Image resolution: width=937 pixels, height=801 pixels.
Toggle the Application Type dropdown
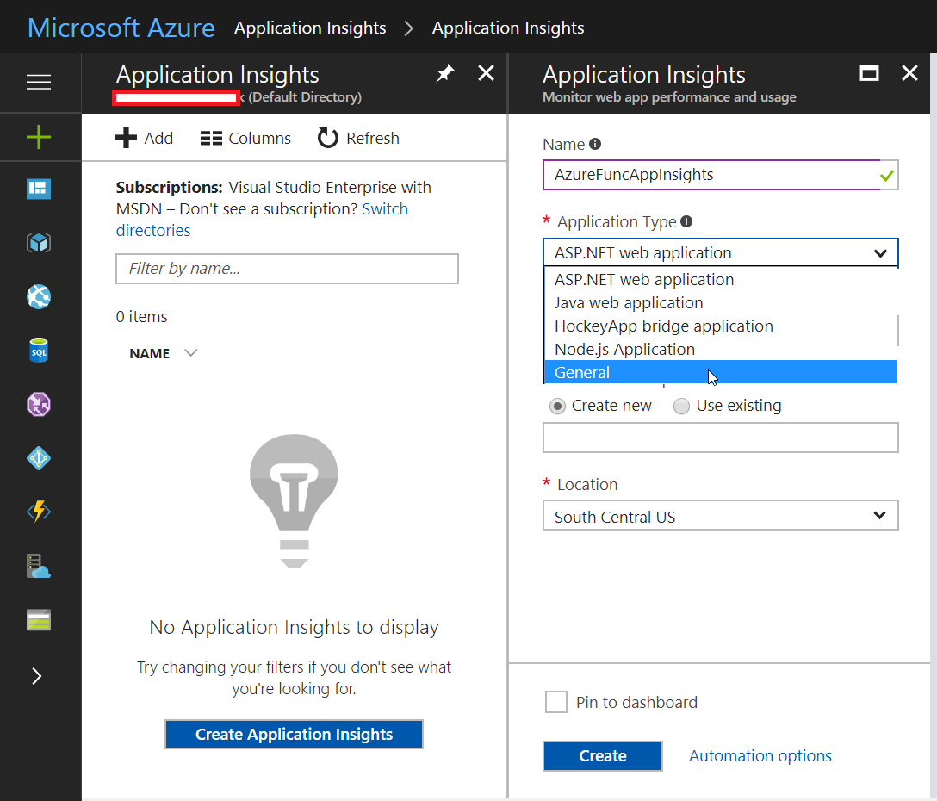[x=720, y=253]
